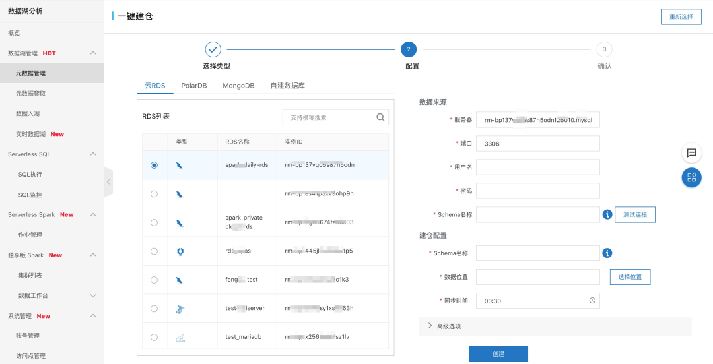The image size is (713, 364).
Task: Switch to the PolarDB tab
Action: point(194,86)
